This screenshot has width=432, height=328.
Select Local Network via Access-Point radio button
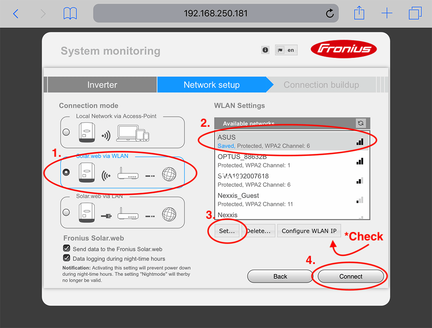tap(66, 132)
